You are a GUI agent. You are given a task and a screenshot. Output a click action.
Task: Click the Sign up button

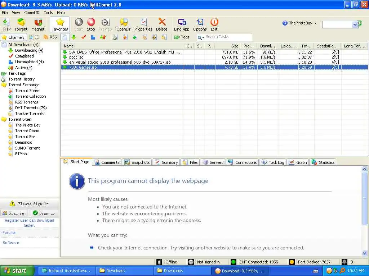44,213
